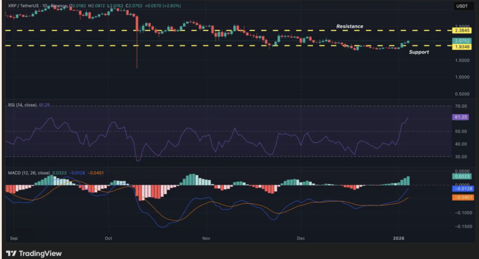Click the 2.3845 resistance price label
The image size is (479, 259).
(x=462, y=30)
